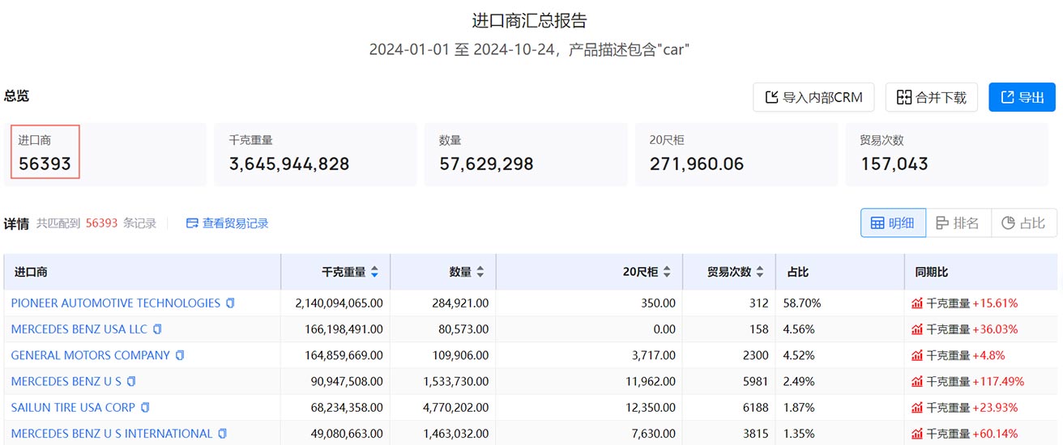Screen dimensions: 1063x445
Task: Open GENERAL MOTORS COMPANY importer link
Action: (91, 355)
